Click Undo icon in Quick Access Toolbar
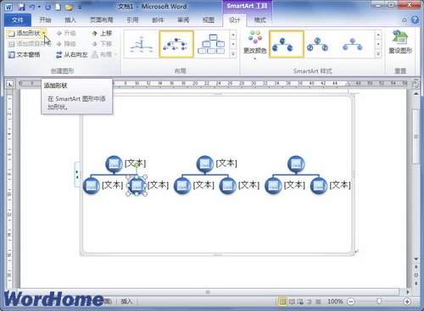 (x=32, y=7)
